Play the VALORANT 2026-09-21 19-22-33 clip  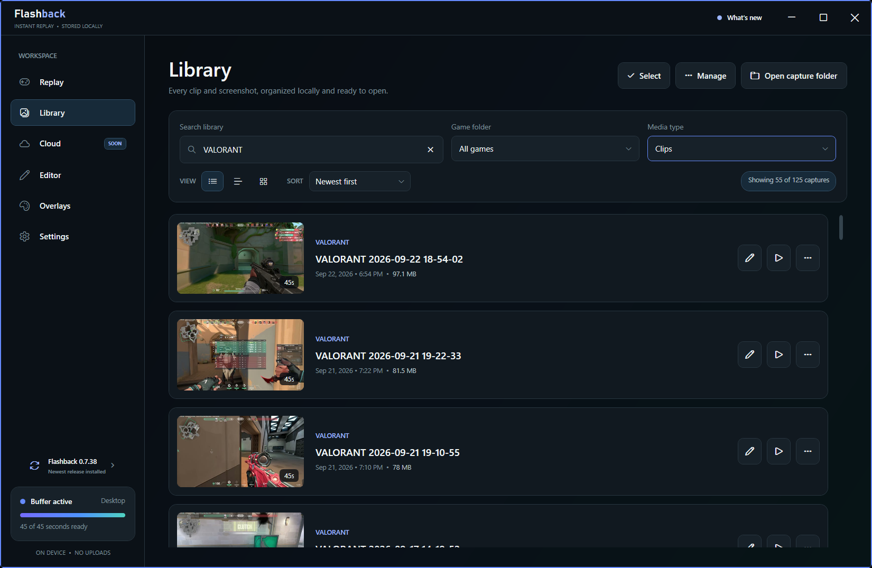pyautogui.click(x=778, y=355)
